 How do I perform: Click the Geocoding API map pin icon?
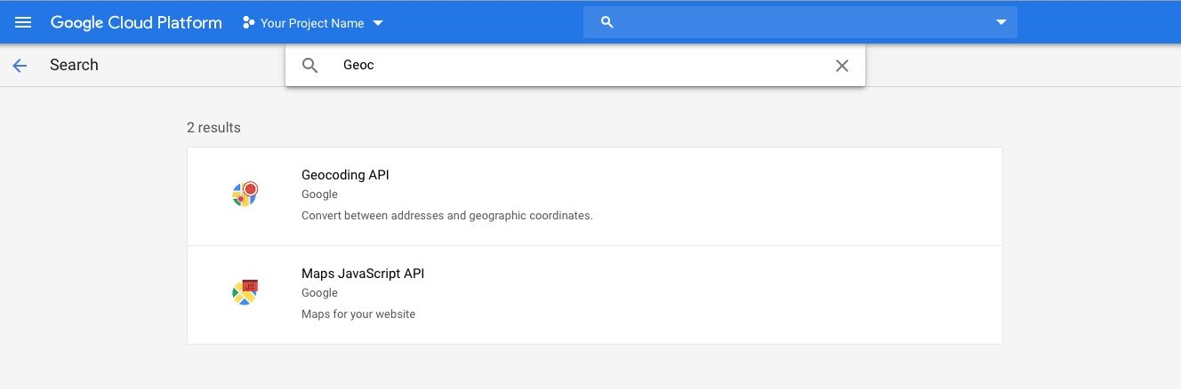tap(245, 194)
